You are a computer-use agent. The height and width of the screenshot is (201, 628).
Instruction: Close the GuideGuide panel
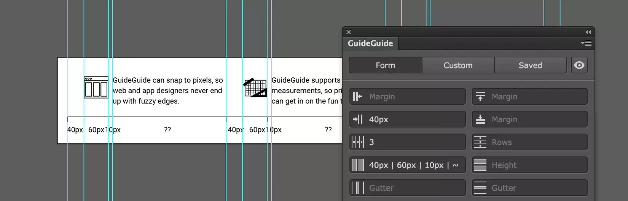point(349,32)
